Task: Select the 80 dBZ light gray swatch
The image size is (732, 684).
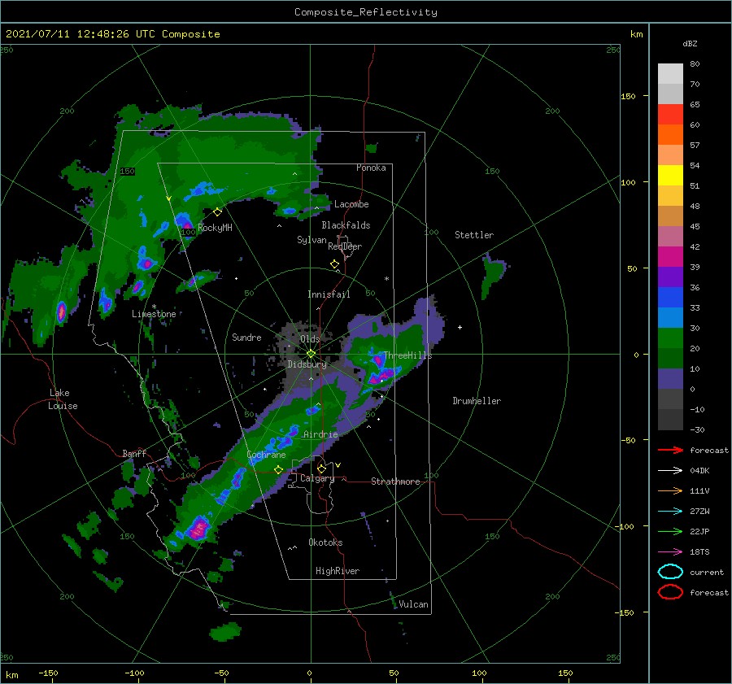Action: tap(670, 73)
